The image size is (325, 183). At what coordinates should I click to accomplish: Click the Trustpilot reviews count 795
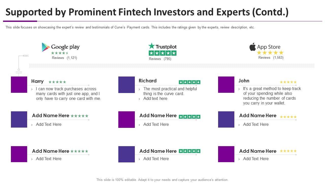[x=167, y=59]
